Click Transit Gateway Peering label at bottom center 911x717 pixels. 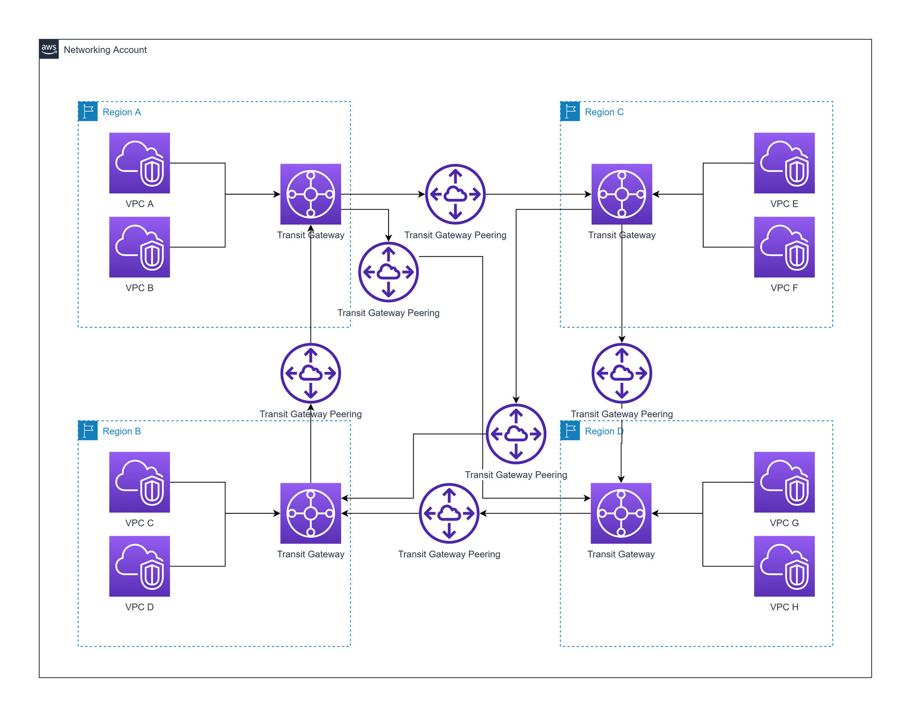(x=449, y=554)
